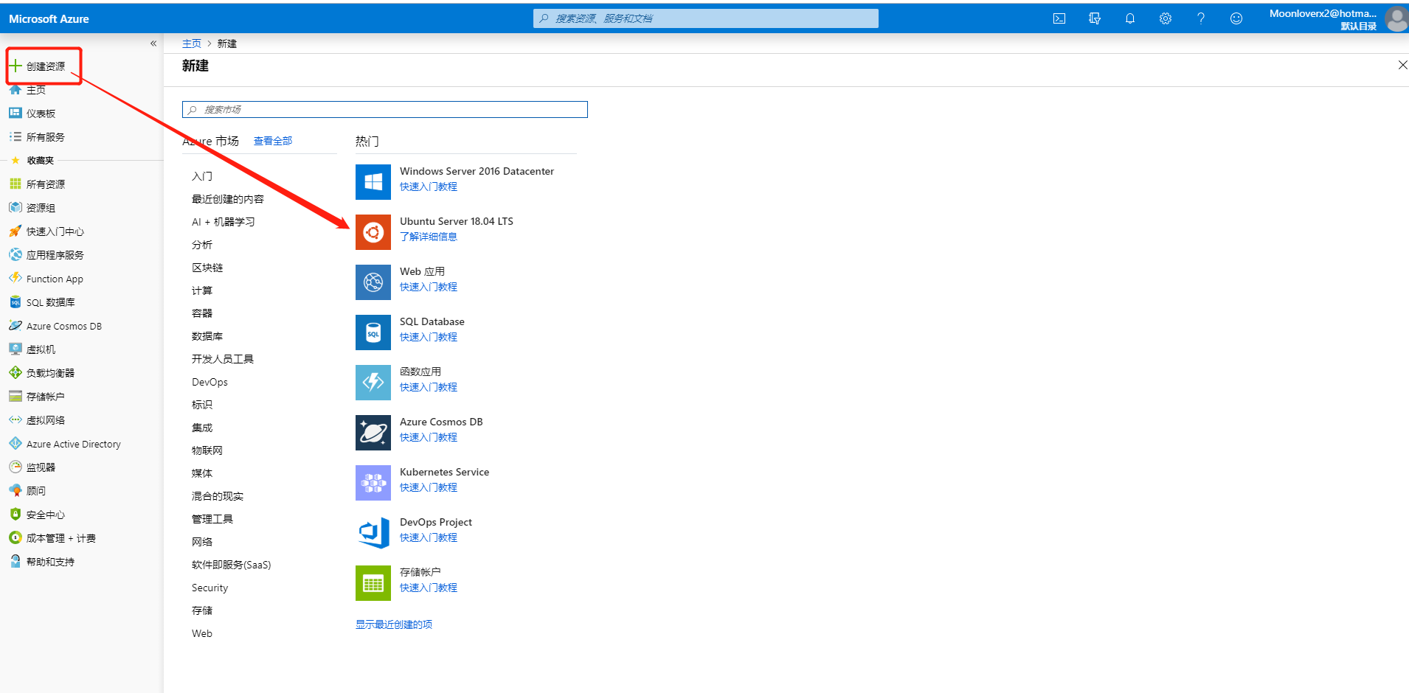This screenshot has width=1409, height=693.
Task: Click the account avatar picture
Action: (x=1396, y=18)
